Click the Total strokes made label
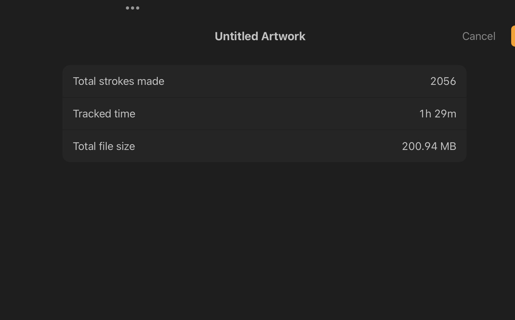 (118, 81)
